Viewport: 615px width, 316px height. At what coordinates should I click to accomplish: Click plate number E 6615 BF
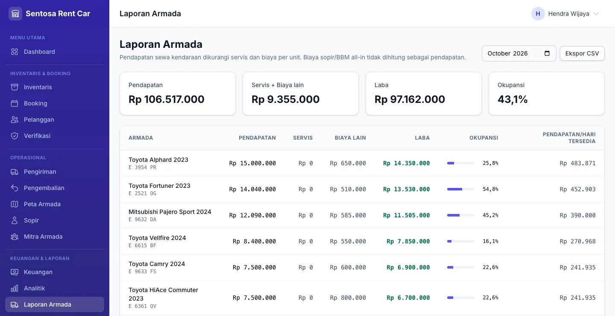pyautogui.click(x=143, y=246)
